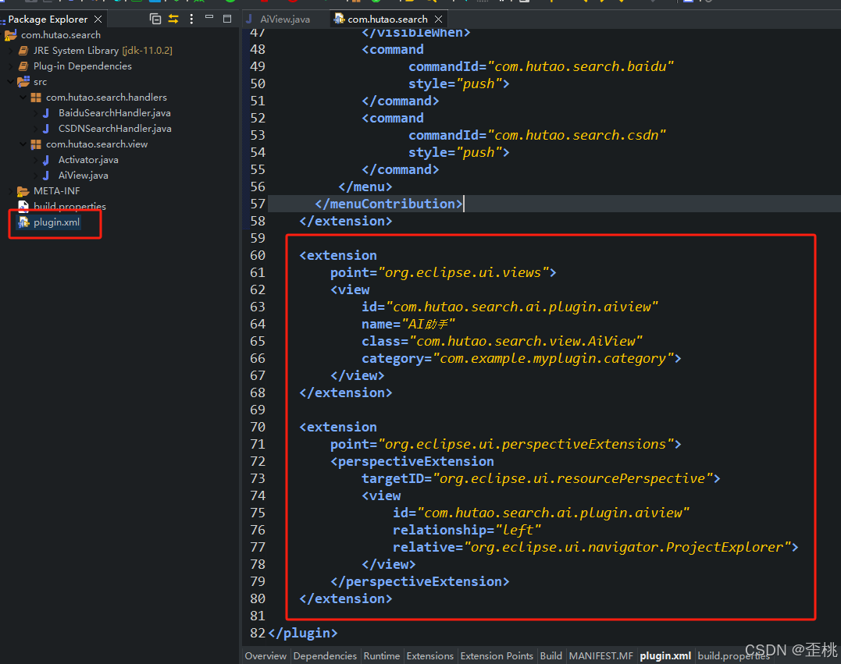This screenshot has width=841, height=664.
Task: Click the closing </plugin> tag
Action: coord(303,633)
